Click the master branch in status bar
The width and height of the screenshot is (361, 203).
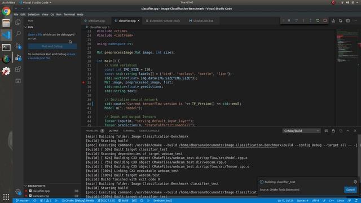pos(23,201)
